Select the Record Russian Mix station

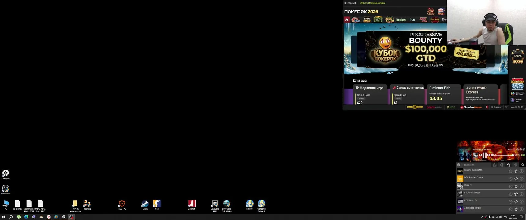pyautogui.click(x=491, y=171)
